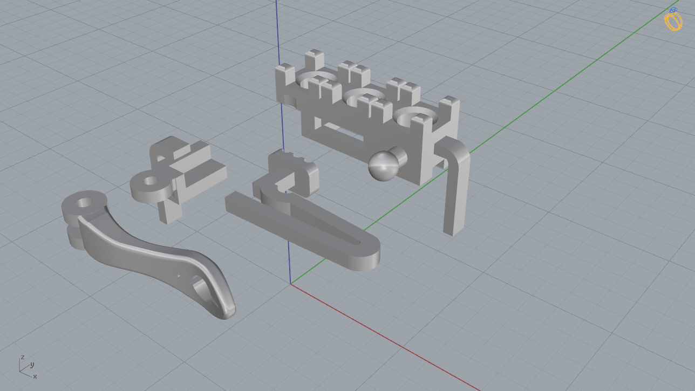
Task: Select the curved lever handle model
Action: [x=148, y=254]
